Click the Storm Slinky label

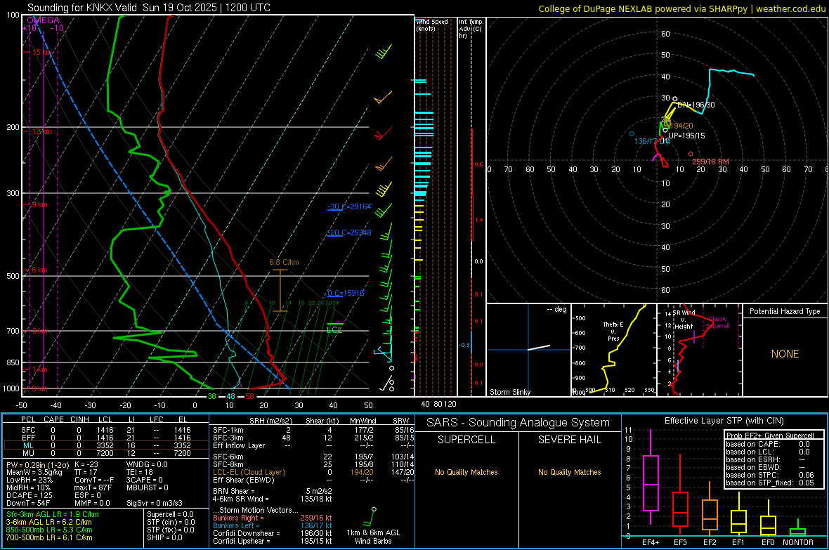click(x=509, y=392)
